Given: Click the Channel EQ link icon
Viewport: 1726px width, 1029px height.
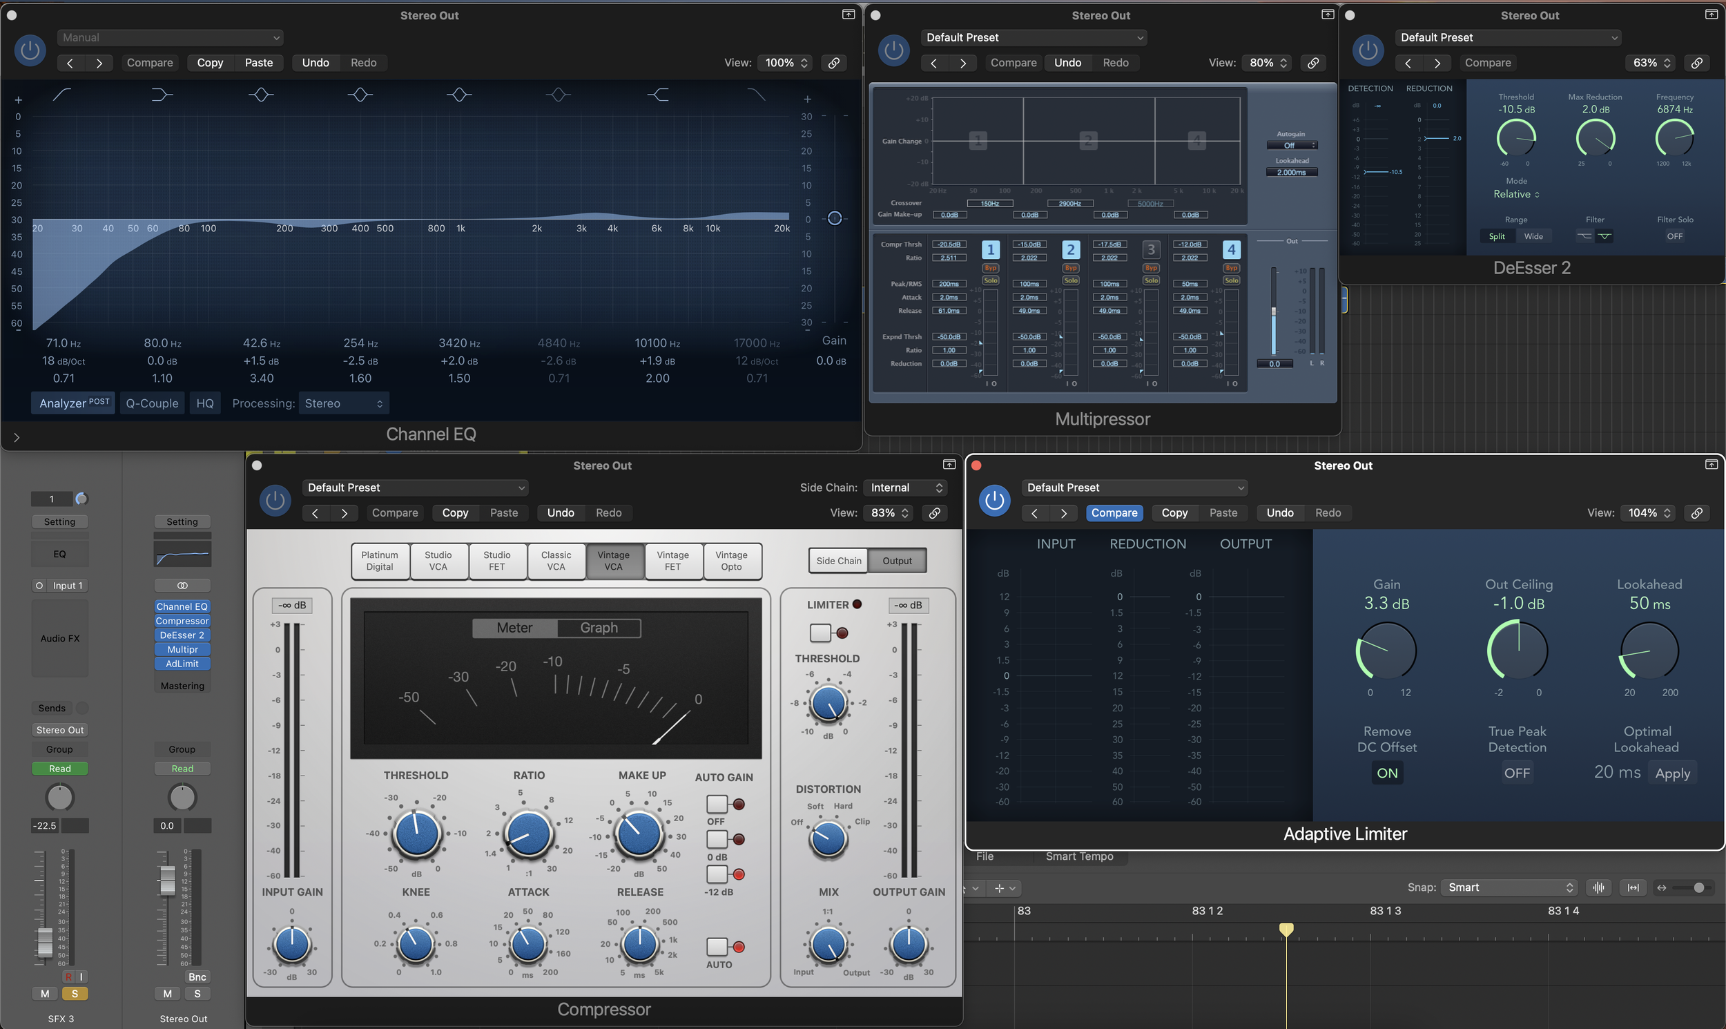Looking at the screenshot, I should coord(834,62).
